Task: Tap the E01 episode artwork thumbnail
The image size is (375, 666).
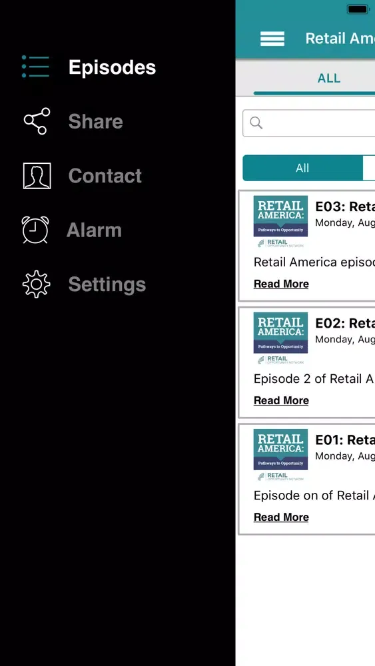Action: 280,455
